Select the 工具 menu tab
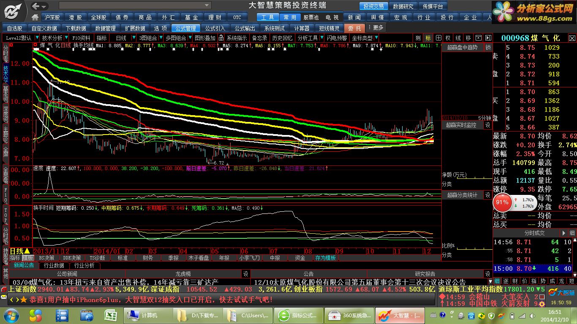This screenshot has height=324, width=577. pyautogui.click(x=268, y=17)
